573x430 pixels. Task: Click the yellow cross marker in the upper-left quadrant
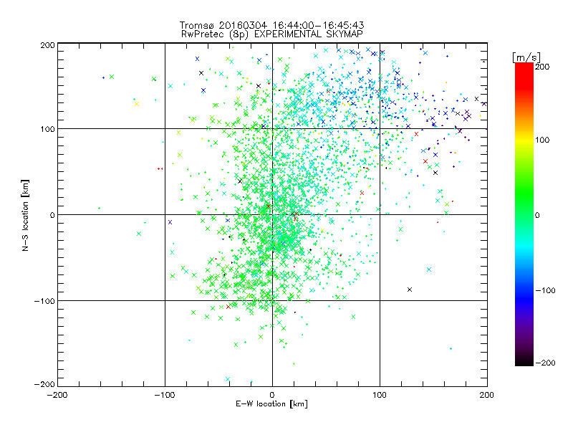click(137, 104)
